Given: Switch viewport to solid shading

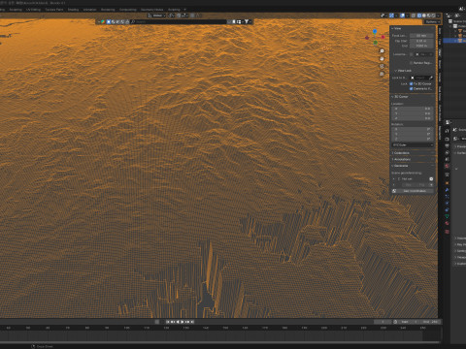Looking at the screenshot, I should click(424, 16).
